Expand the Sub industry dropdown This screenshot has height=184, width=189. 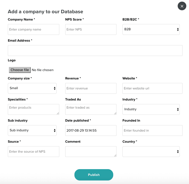click(x=32, y=131)
